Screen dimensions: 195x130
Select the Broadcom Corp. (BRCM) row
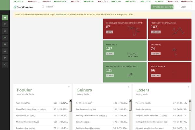(x=41, y=128)
